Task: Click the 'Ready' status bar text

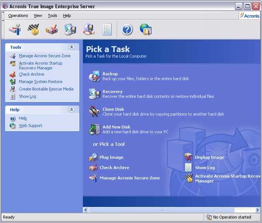Action: [9, 217]
